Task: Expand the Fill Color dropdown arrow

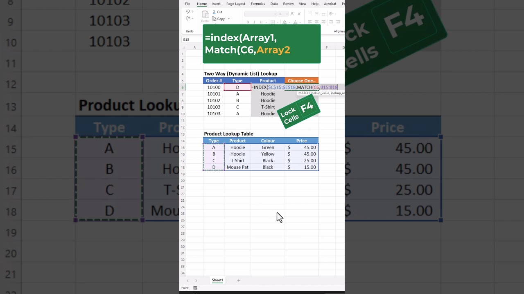Action: [289, 22]
